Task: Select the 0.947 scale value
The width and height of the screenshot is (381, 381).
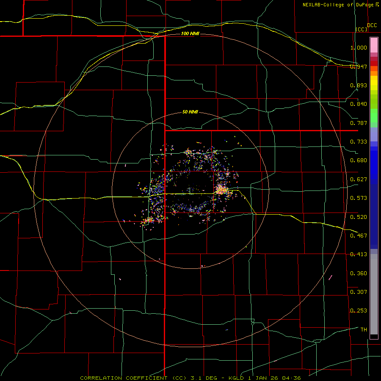Action: (x=359, y=66)
